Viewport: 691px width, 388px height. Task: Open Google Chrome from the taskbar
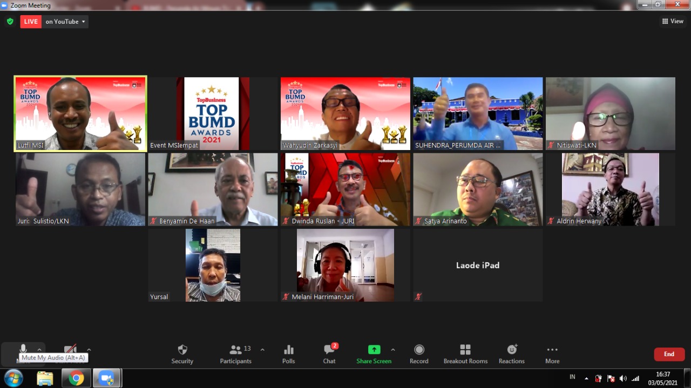(76, 378)
